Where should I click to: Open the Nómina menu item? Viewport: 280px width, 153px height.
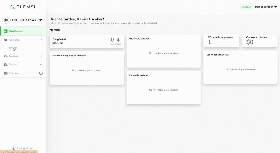[x=23, y=56]
